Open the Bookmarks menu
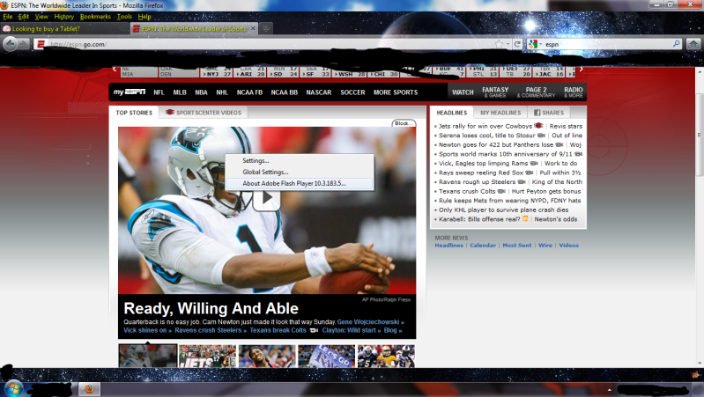This screenshot has width=704, height=397. click(95, 17)
